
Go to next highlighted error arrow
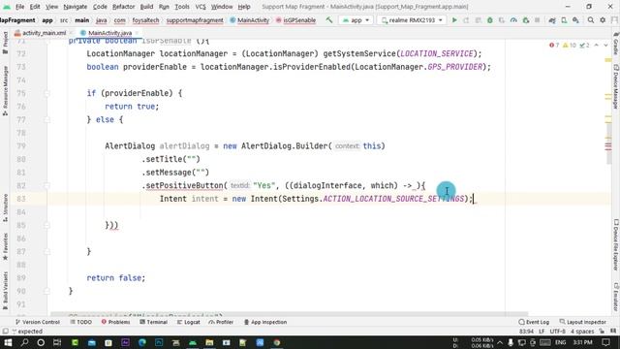[x=605, y=46]
